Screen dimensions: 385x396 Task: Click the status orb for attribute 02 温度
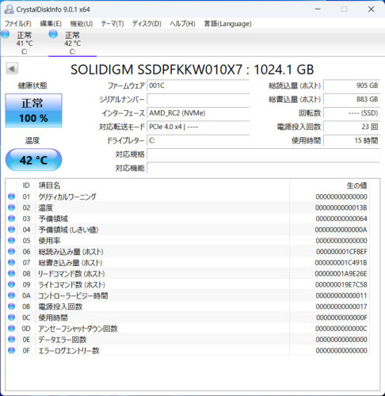coord(11,208)
